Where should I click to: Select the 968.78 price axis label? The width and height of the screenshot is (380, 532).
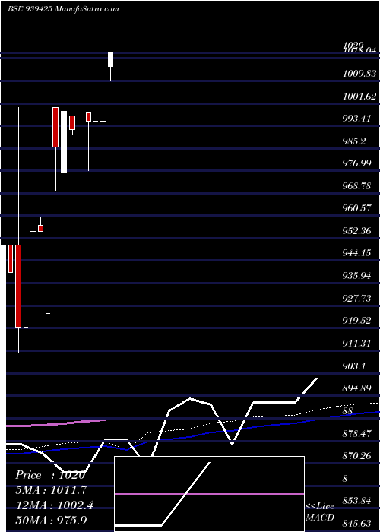pos(356,186)
